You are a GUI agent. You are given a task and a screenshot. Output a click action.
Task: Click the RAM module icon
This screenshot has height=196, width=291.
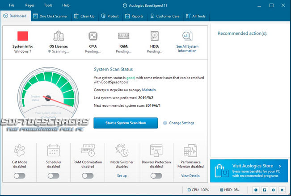coord(124,36)
